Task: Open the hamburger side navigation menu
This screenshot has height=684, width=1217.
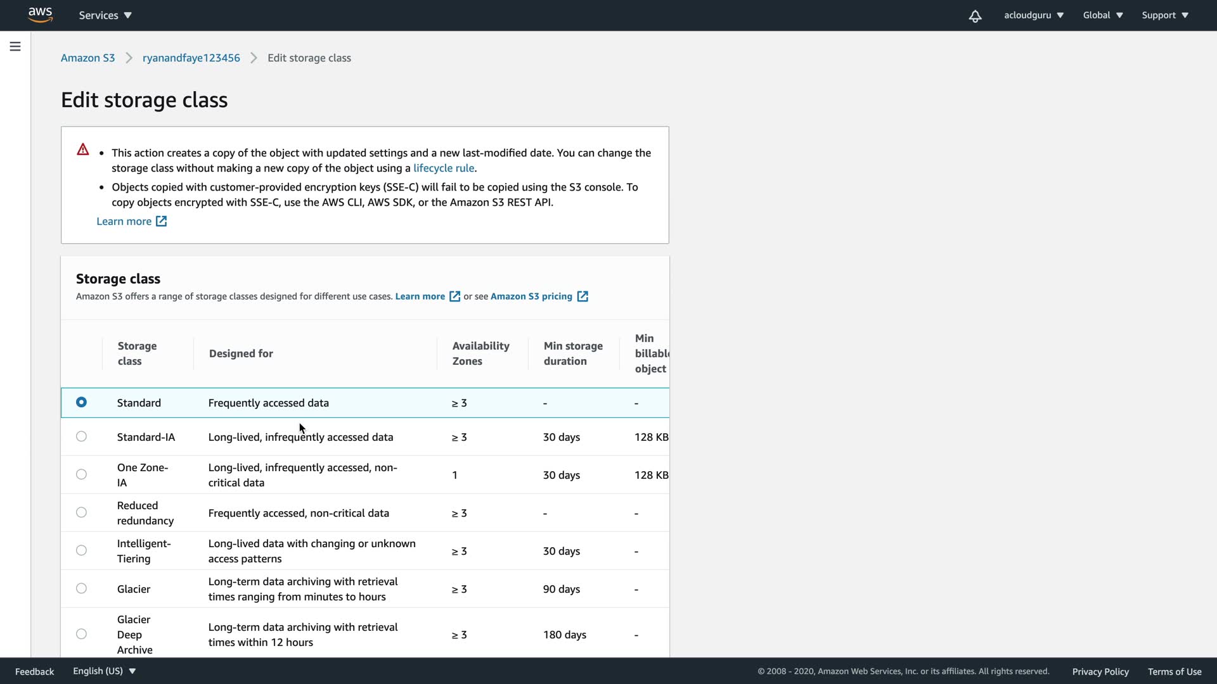Action: pos(15,46)
